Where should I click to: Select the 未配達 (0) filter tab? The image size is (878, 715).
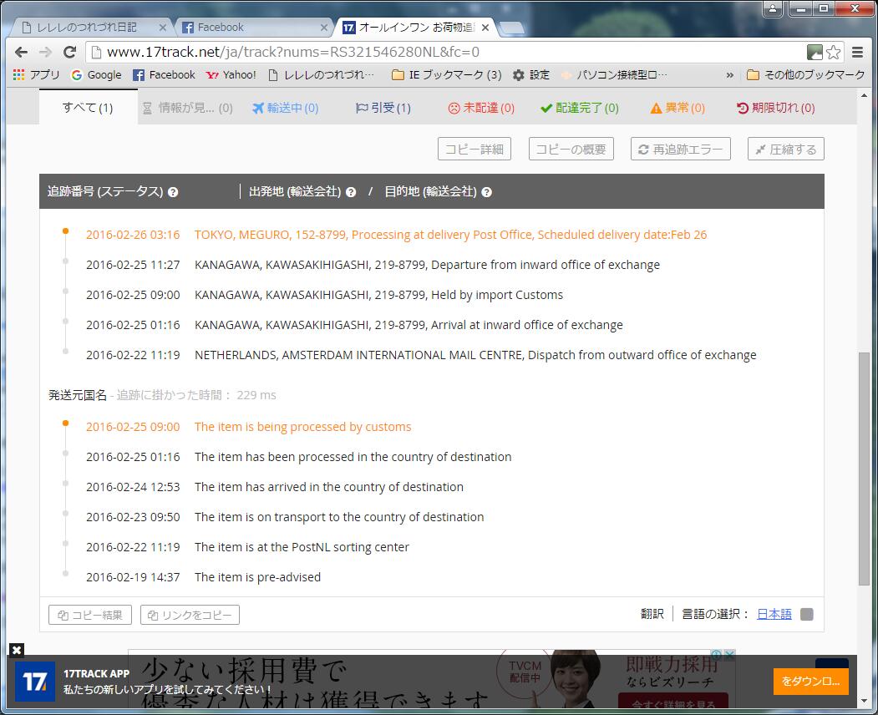[x=481, y=108]
